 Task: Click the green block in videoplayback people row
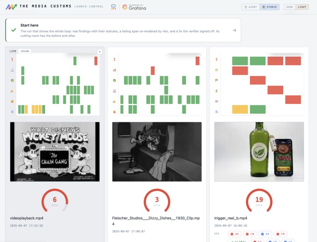pyautogui.click(x=23, y=71)
